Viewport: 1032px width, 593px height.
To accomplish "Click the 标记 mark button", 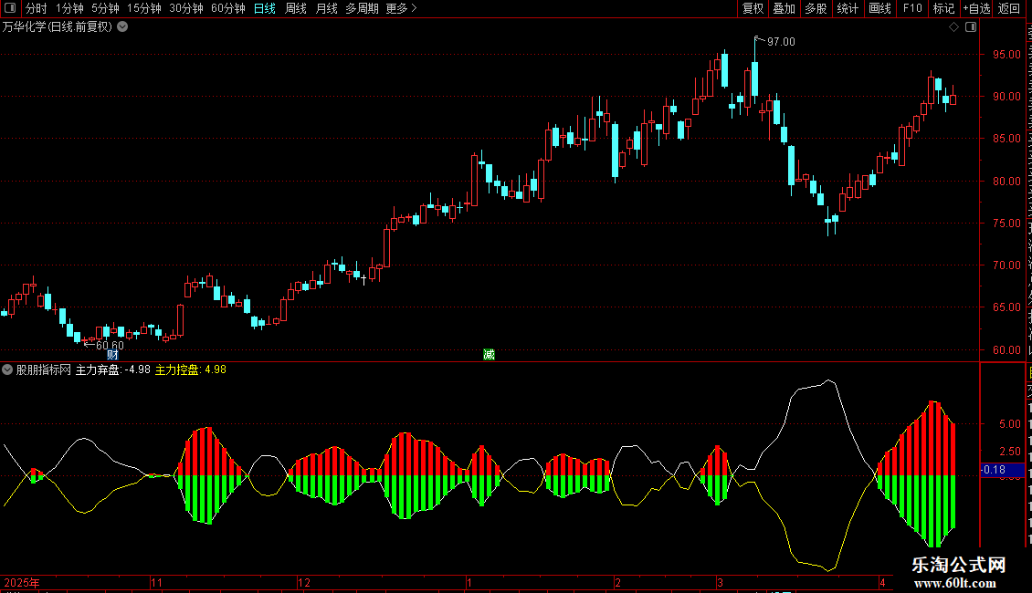I will click(x=943, y=8).
